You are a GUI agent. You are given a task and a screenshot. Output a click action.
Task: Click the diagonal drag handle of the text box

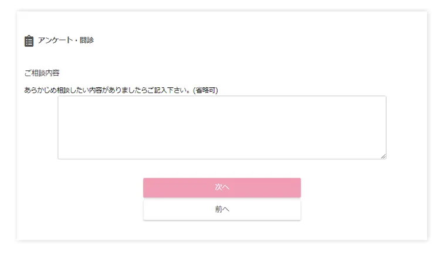[383, 156]
